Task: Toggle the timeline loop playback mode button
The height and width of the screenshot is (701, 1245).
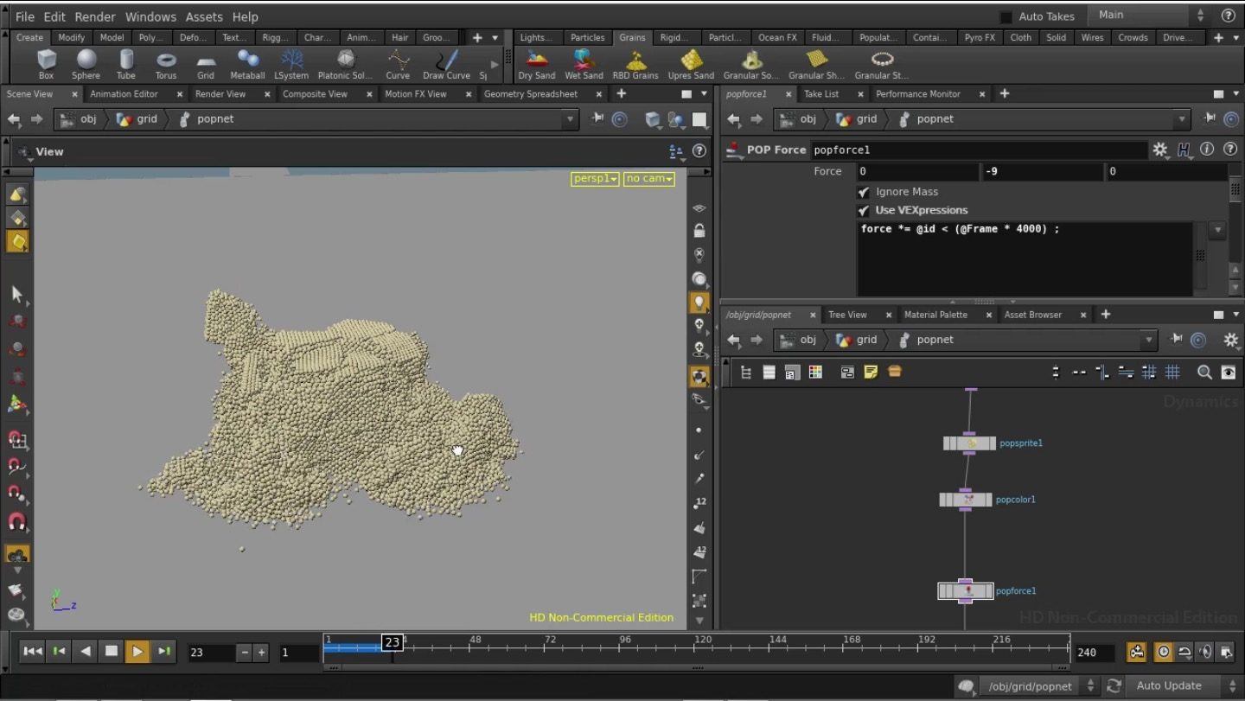Action: 1185,652
